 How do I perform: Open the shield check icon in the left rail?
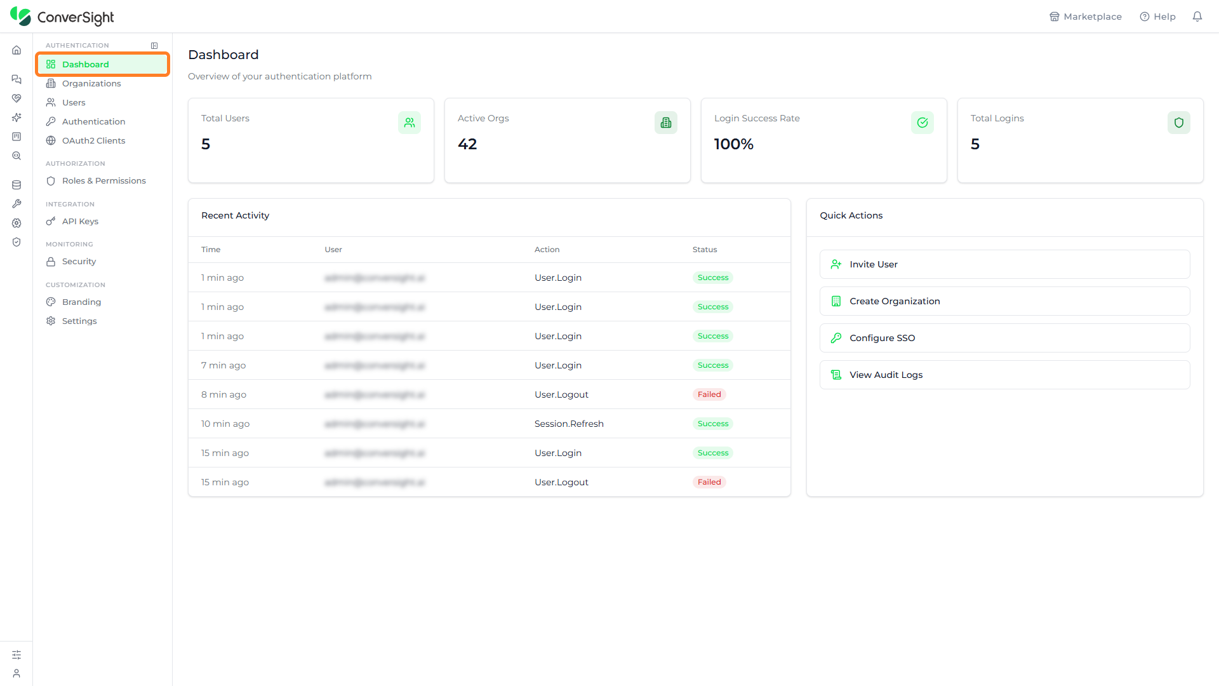[17, 242]
